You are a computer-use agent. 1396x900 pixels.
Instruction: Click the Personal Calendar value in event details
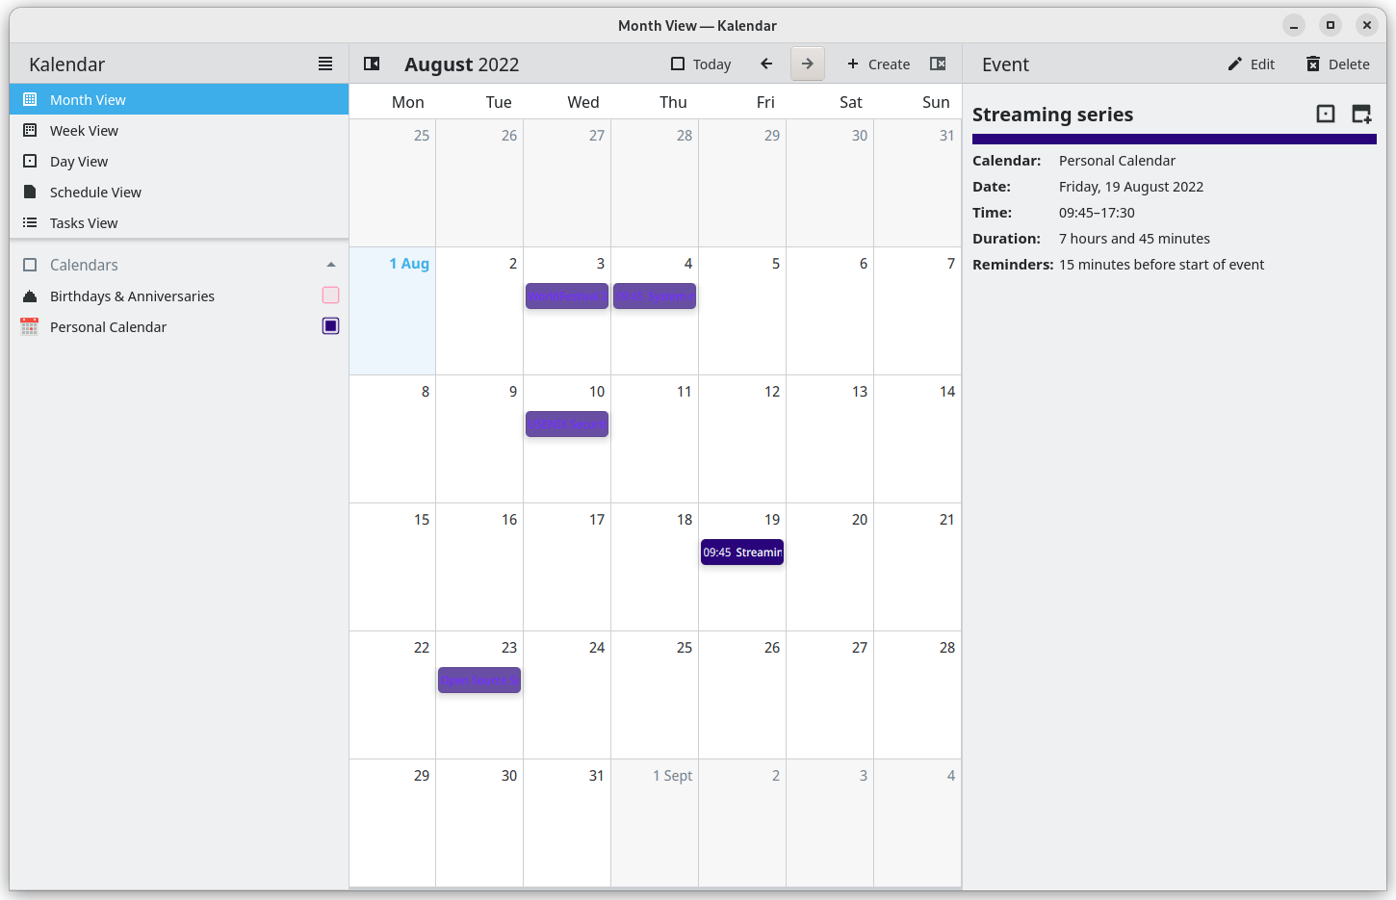(1117, 161)
